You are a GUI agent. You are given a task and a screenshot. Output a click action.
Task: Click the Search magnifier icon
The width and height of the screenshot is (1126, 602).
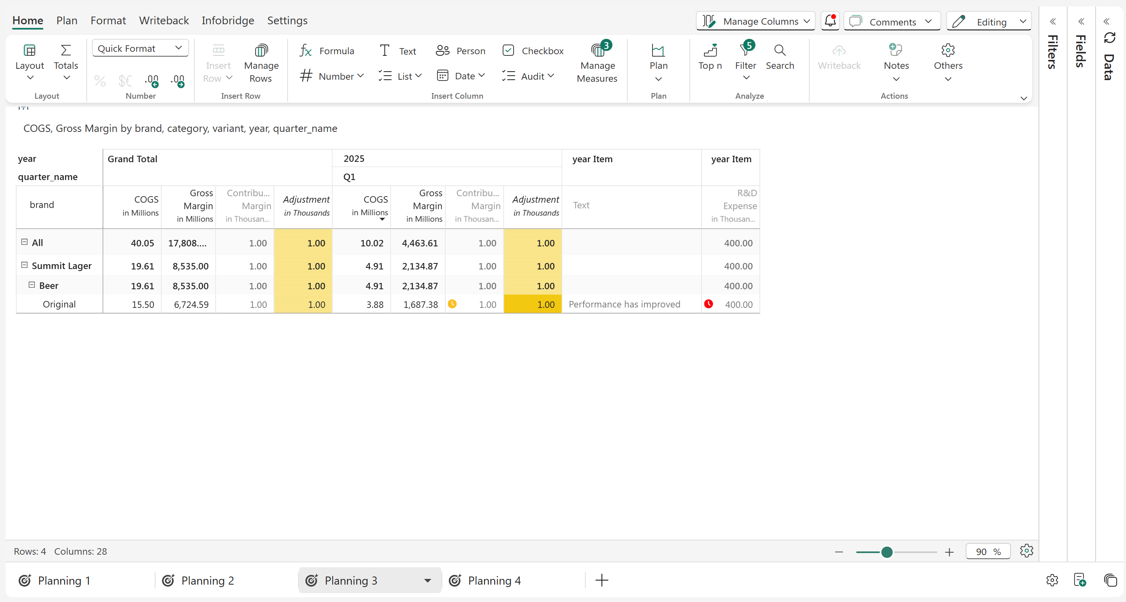click(x=779, y=51)
